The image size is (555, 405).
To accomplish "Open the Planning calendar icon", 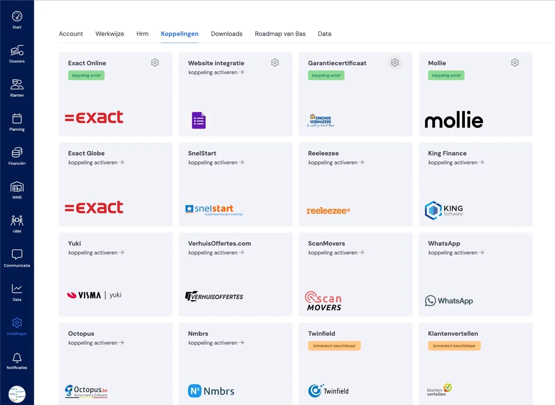I will 17,119.
